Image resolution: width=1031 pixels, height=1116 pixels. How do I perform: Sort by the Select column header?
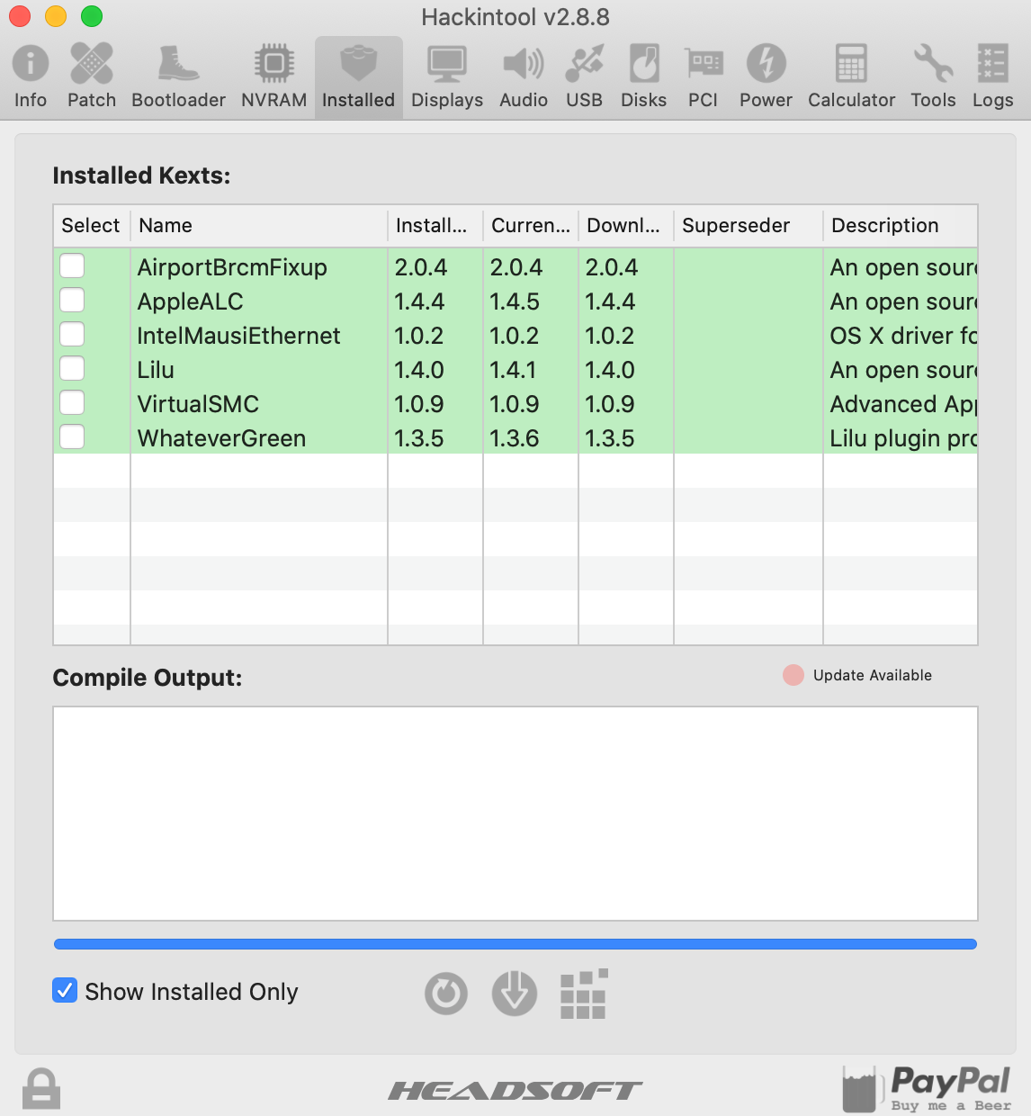(92, 225)
